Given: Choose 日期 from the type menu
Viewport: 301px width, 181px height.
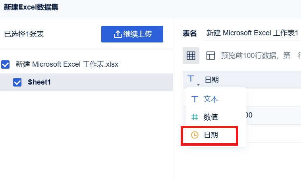Looking at the screenshot, I should click(210, 135).
